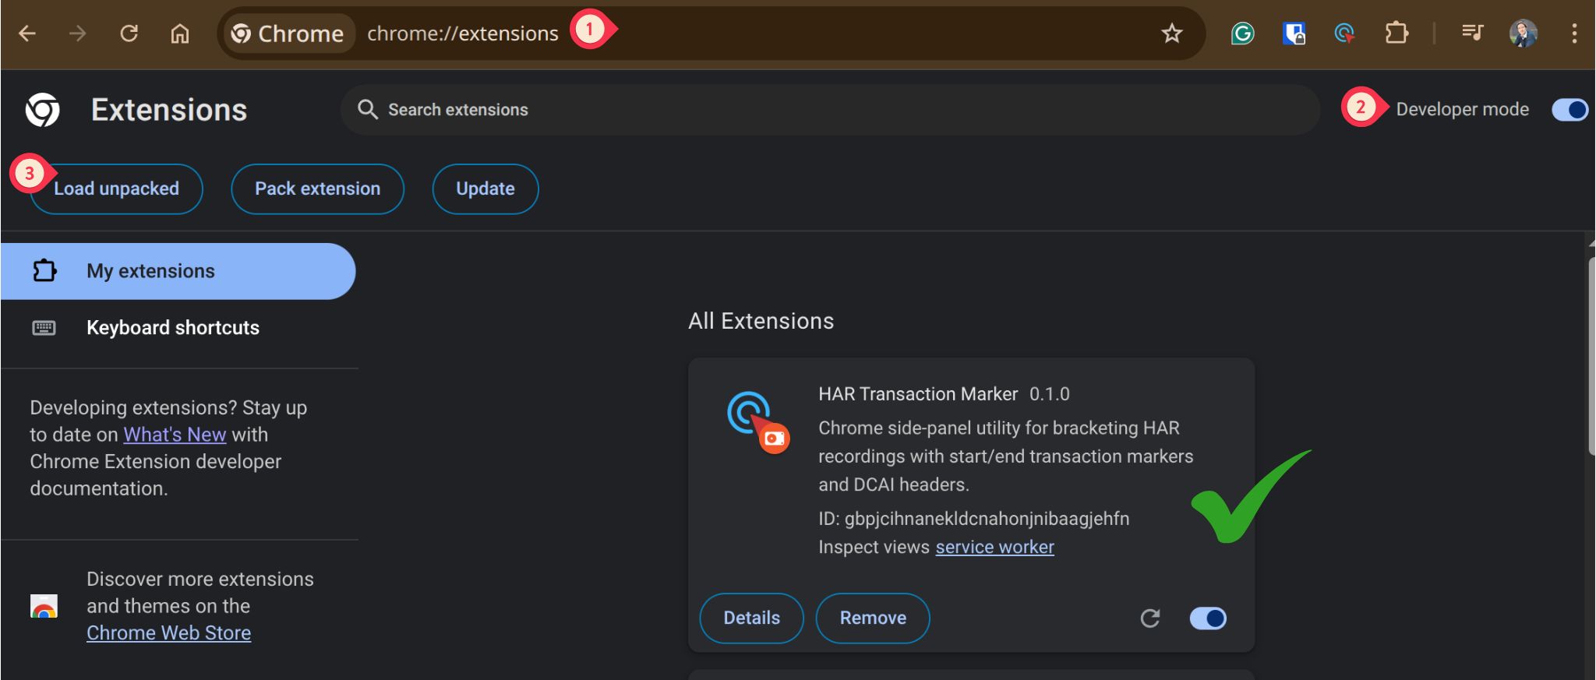Select My extensions in the sidebar
The image size is (1596, 680).
click(x=178, y=271)
